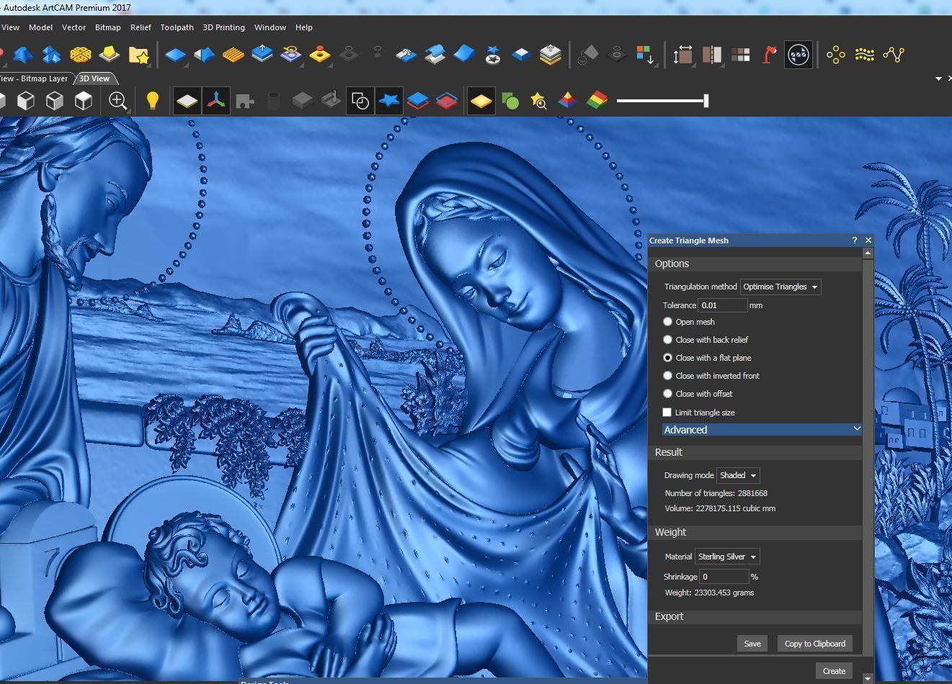The image size is (952, 684).
Task: Select Close with inverted front option
Action: [667, 375]
